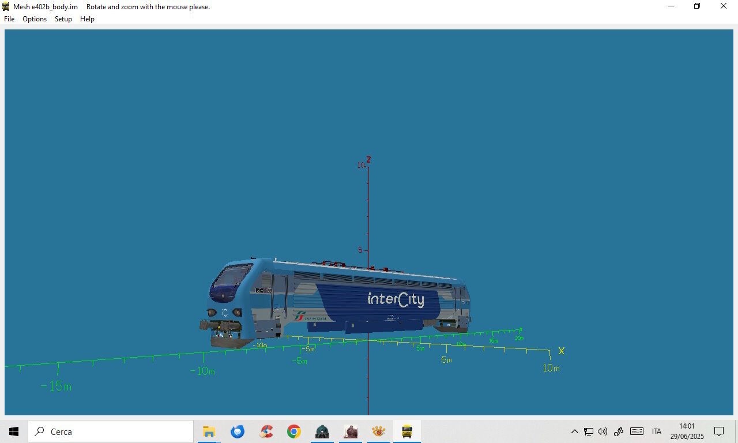Open File Explorer from the taskbar

(x=209, y=431)
